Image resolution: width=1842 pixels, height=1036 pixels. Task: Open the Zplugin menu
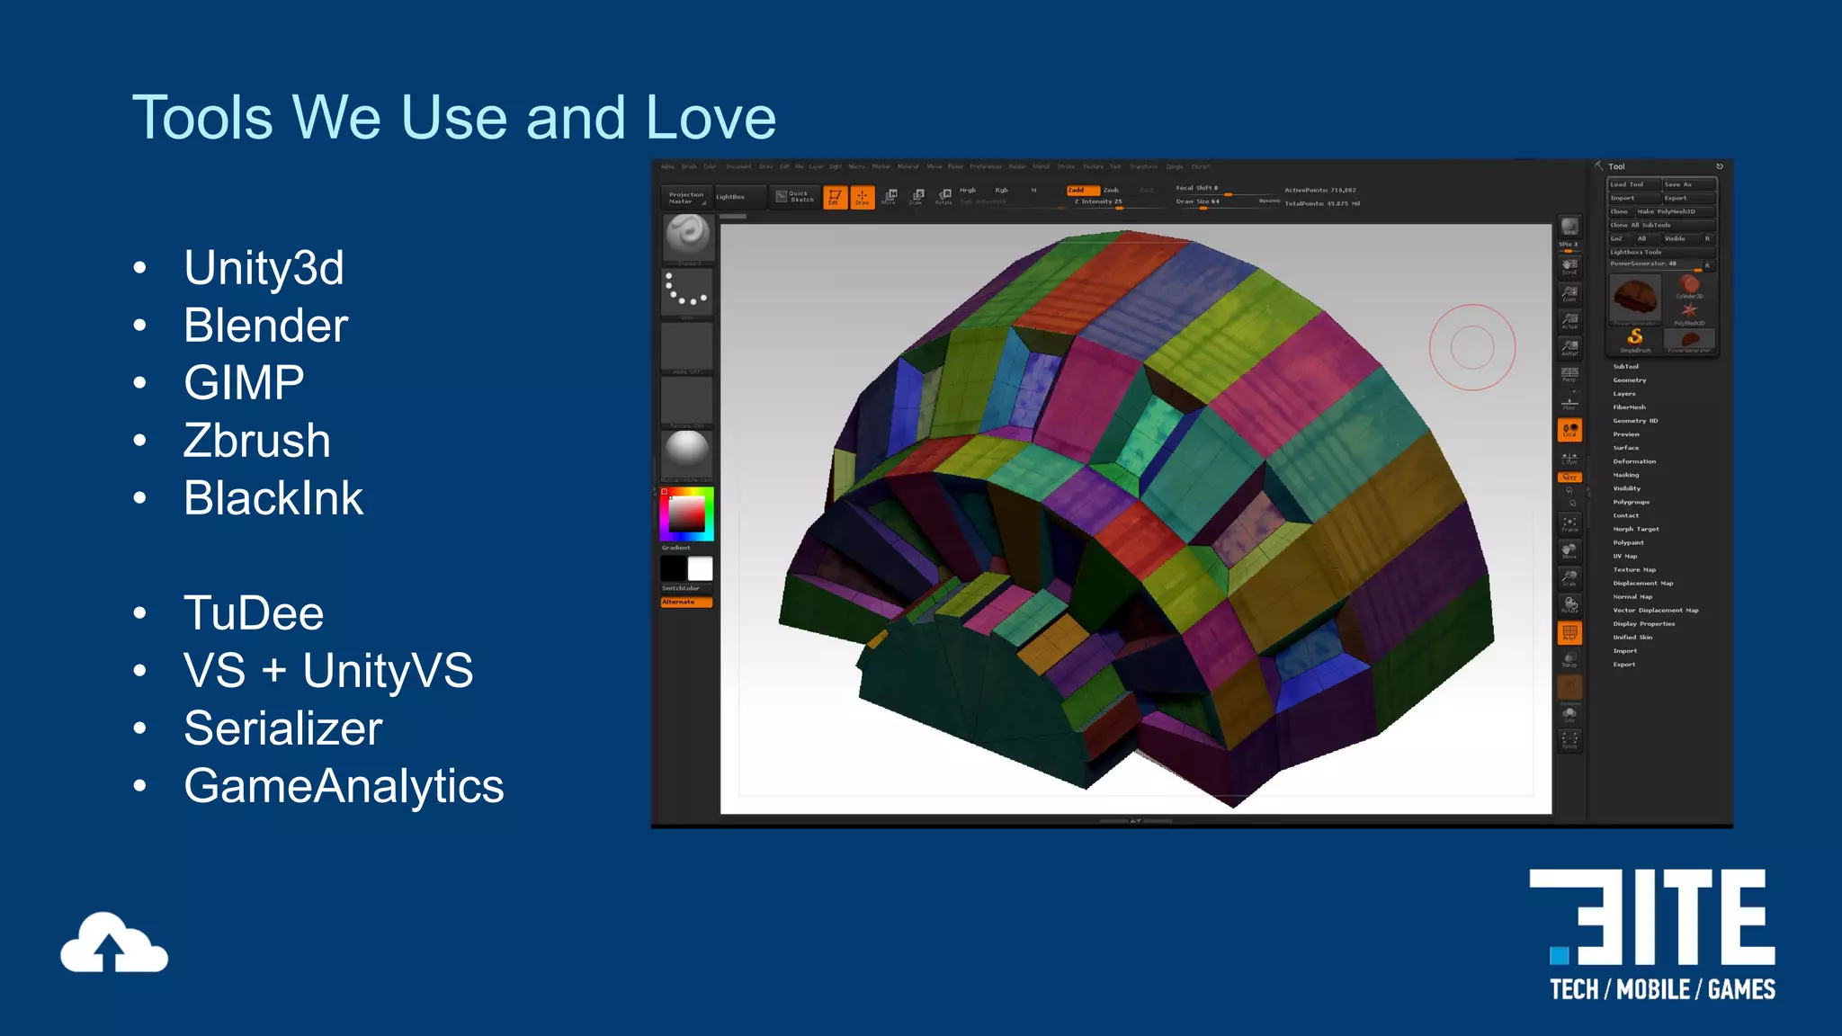[1175, 166]
